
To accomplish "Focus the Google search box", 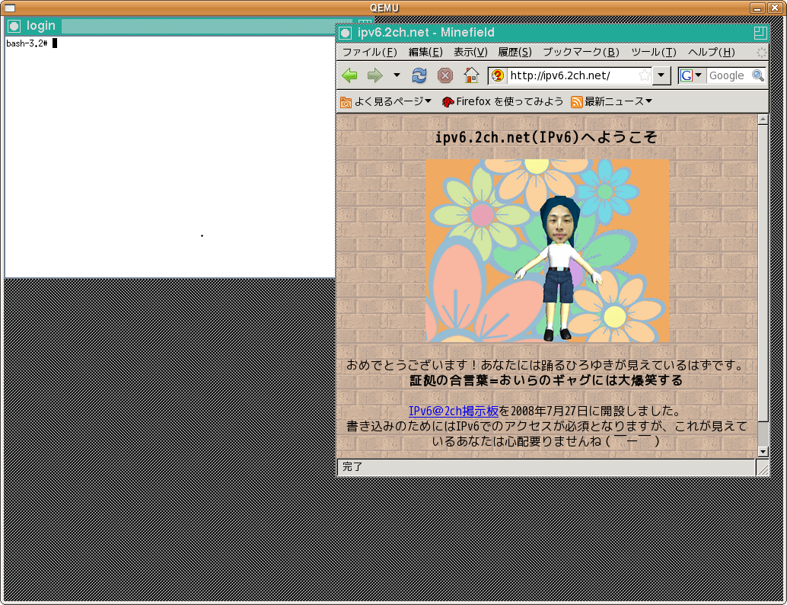I will pos(729,76).
